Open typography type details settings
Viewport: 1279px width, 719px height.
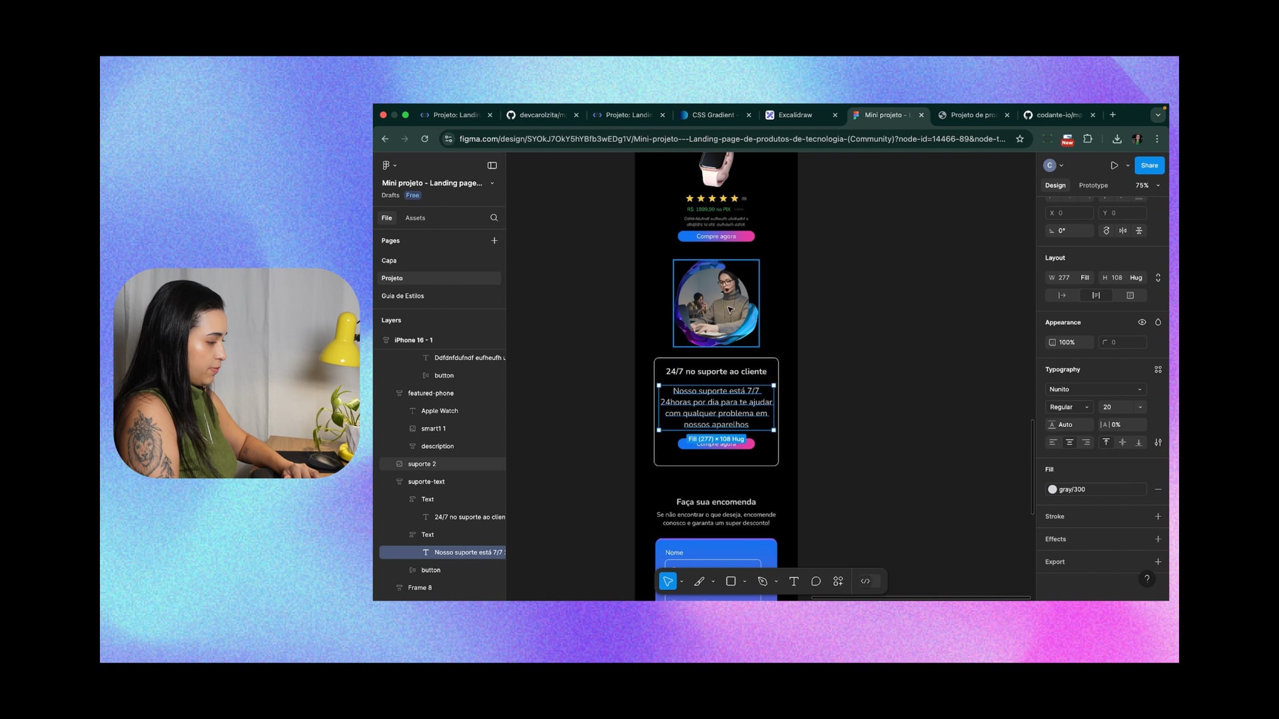(x=1158, y=442)
